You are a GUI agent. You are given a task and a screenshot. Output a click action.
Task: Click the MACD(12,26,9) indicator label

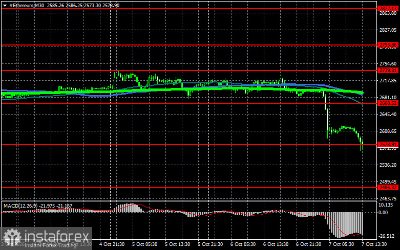pyautogui.click(x=20, y=206)
